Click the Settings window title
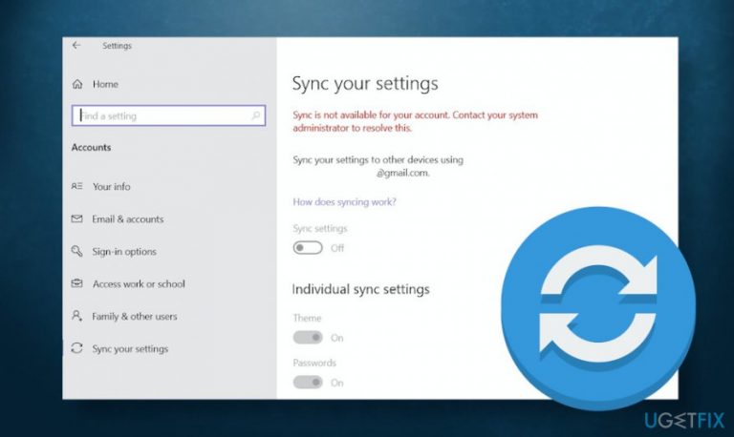 (117, 46)
